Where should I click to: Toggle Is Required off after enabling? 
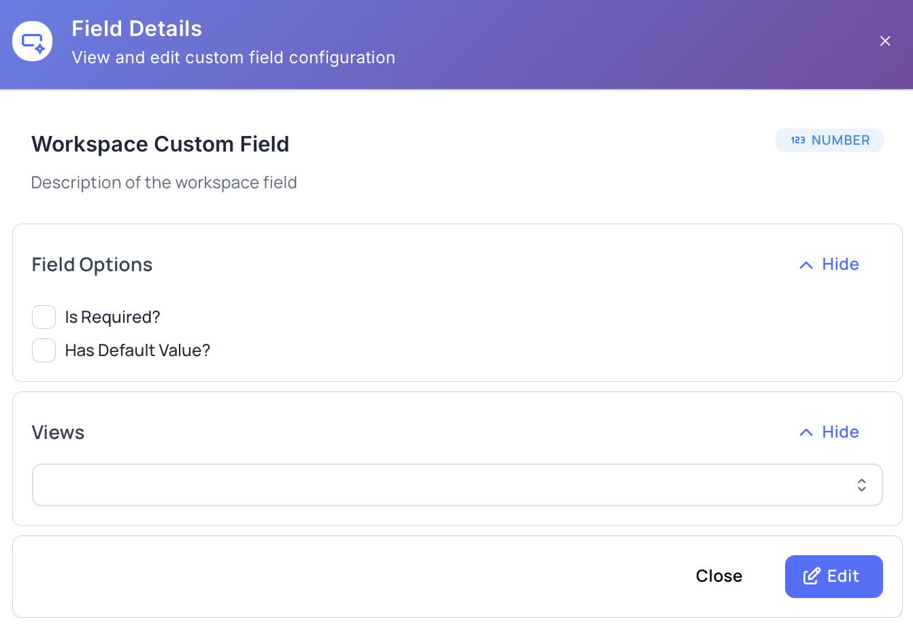point(44,317)
